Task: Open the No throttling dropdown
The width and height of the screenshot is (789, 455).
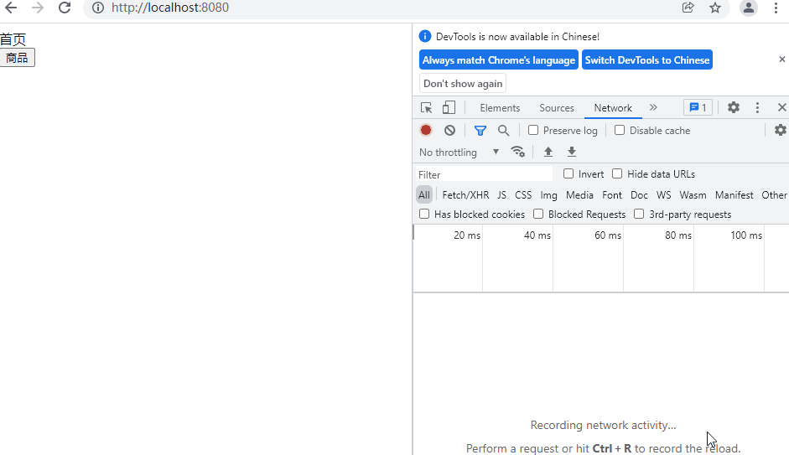Action: click(459, 152)
